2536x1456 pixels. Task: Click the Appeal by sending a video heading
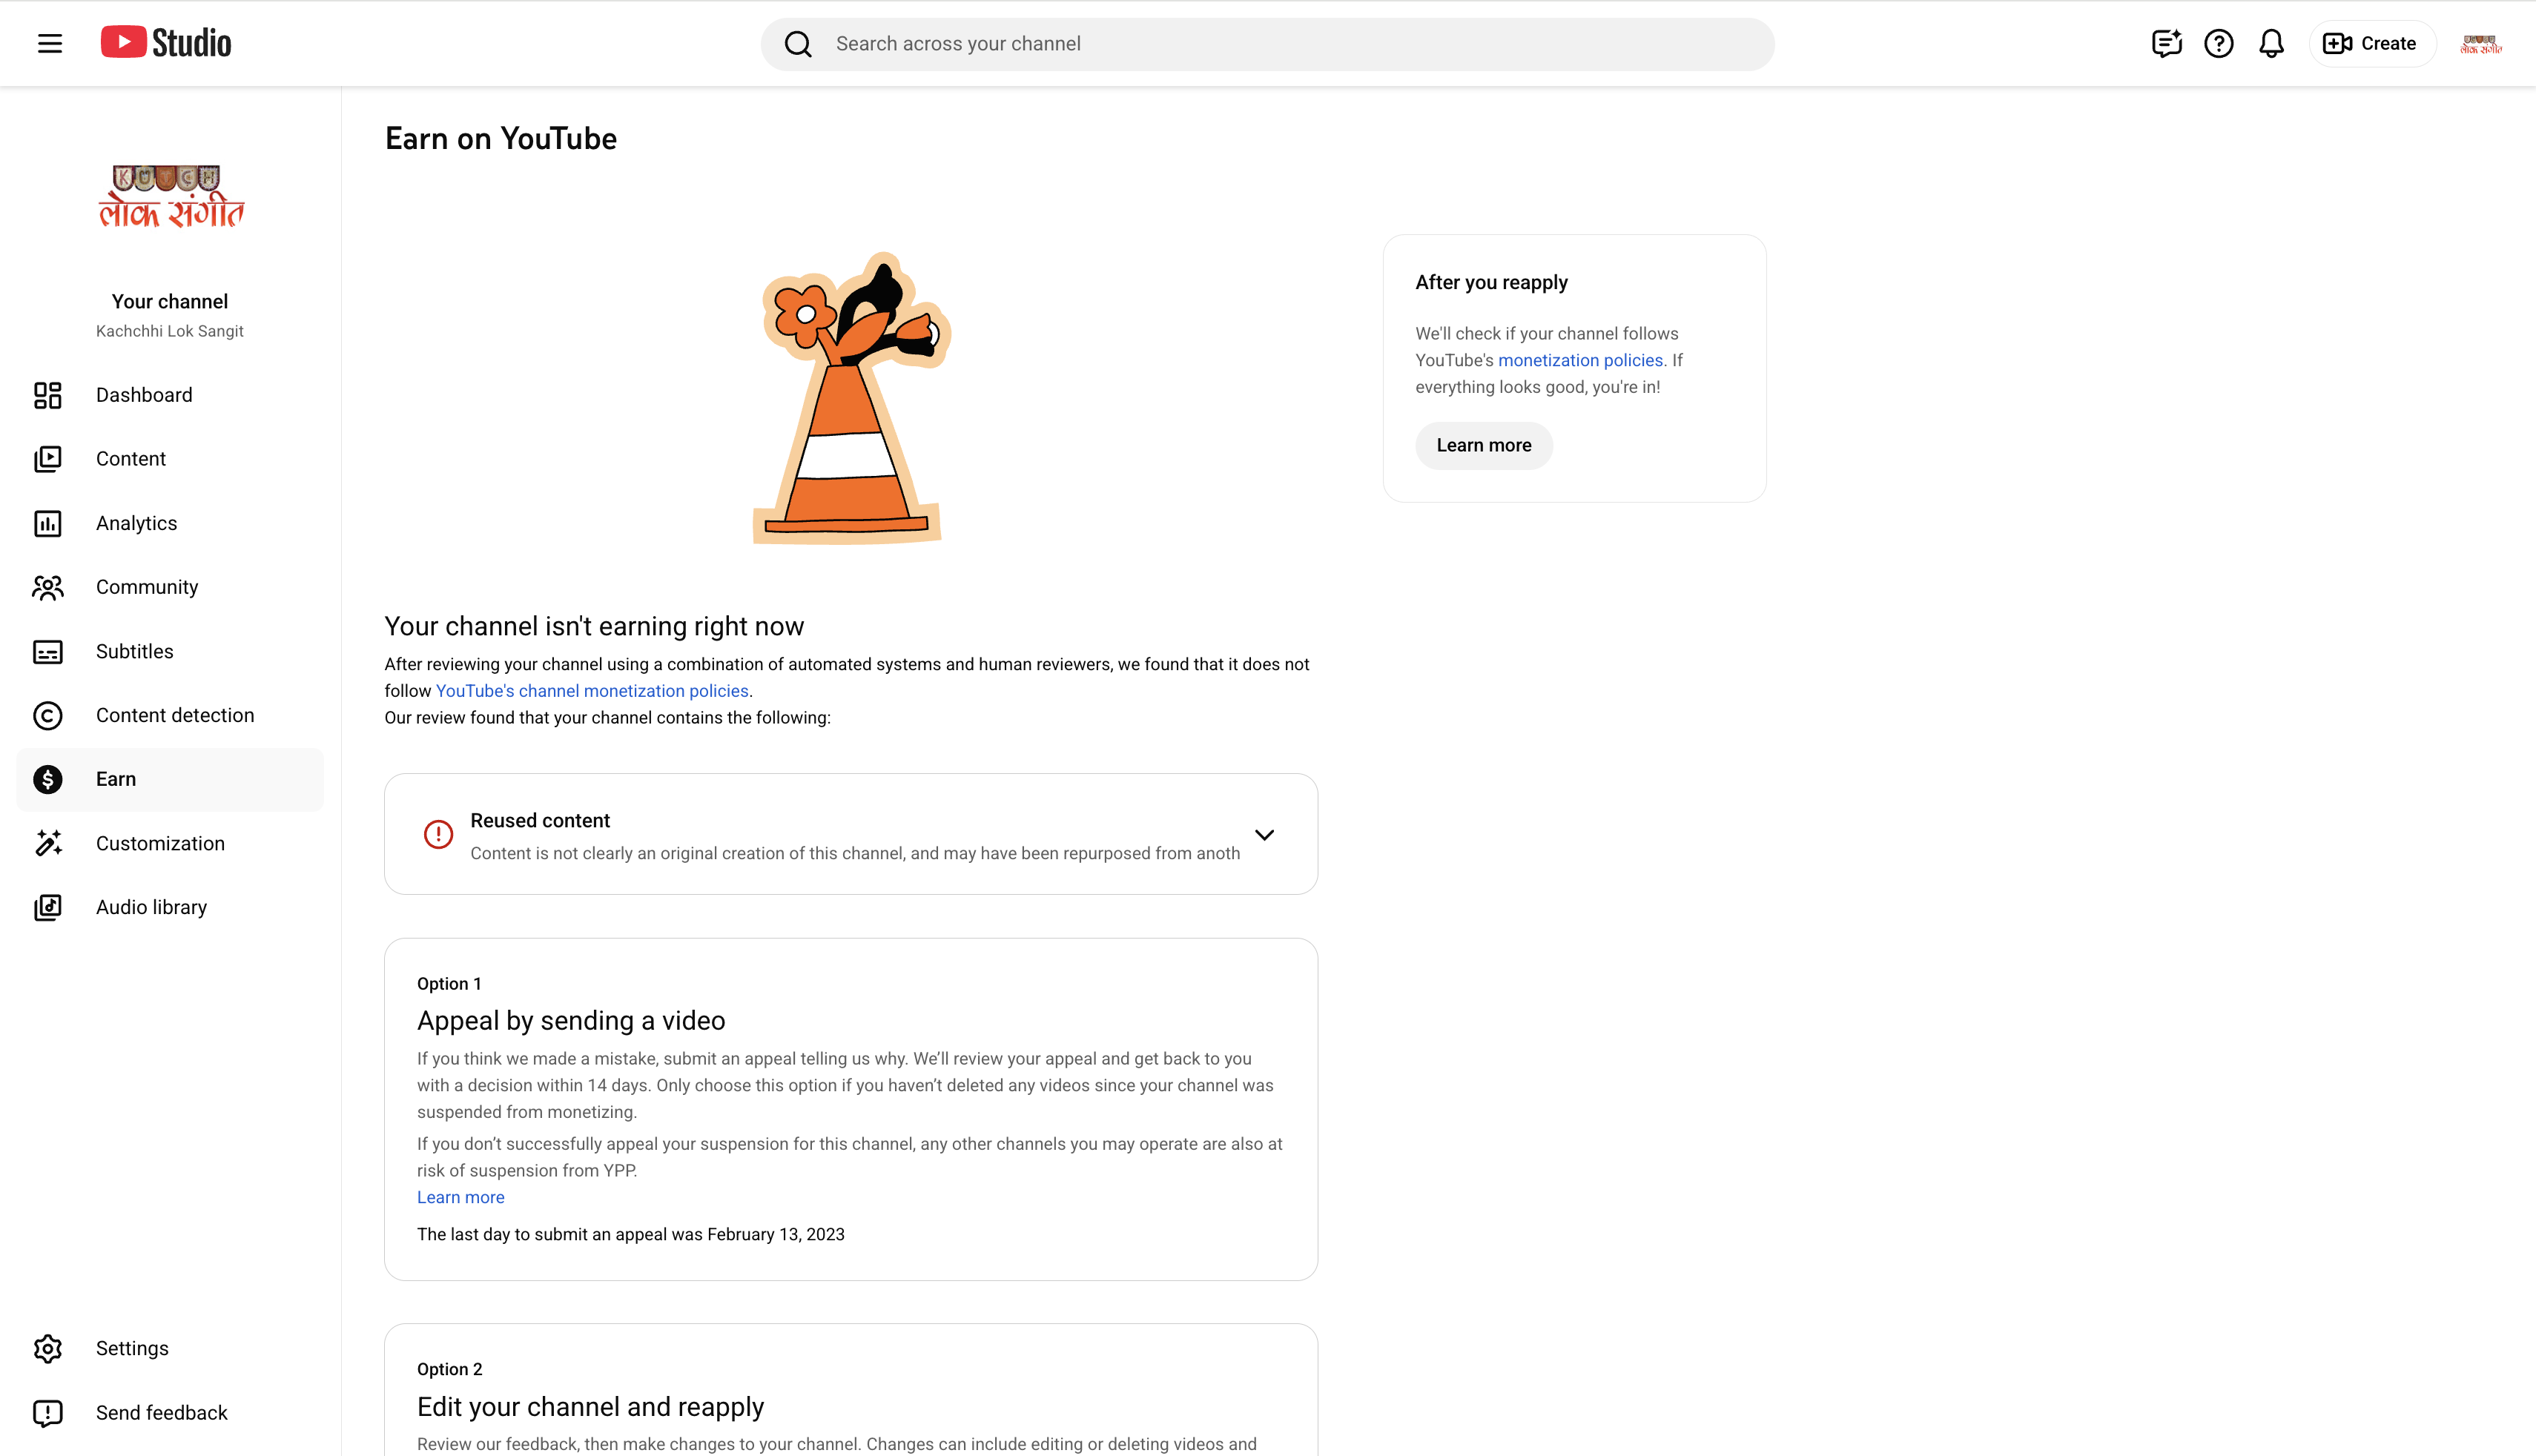pos(571,1020)
